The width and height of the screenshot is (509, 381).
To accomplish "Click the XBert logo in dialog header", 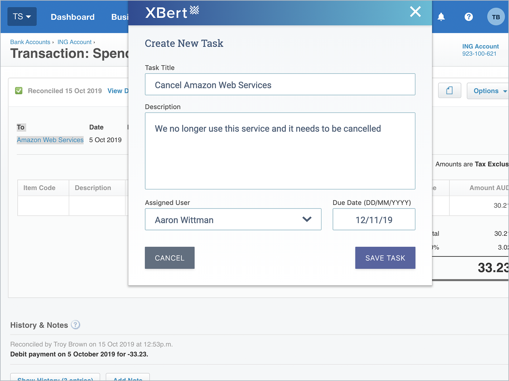I will point(172,13).
